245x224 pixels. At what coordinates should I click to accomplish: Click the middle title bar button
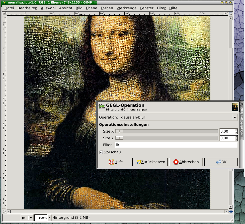[226, 2]
